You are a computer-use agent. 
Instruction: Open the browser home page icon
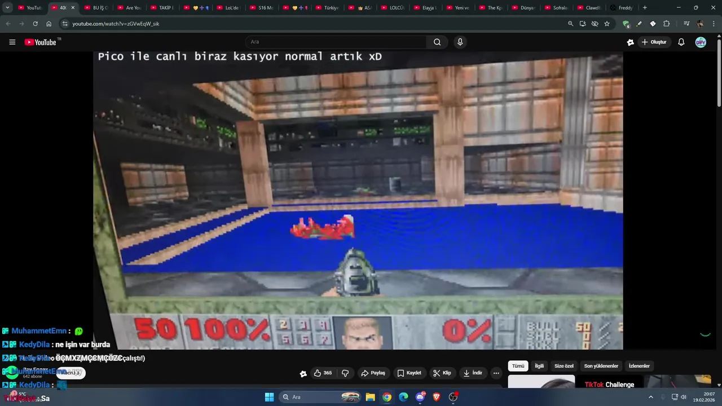click(x=49, y=24)
